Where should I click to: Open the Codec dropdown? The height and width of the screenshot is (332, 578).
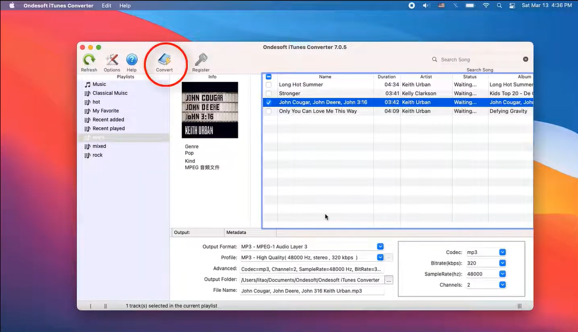(502, 252)
